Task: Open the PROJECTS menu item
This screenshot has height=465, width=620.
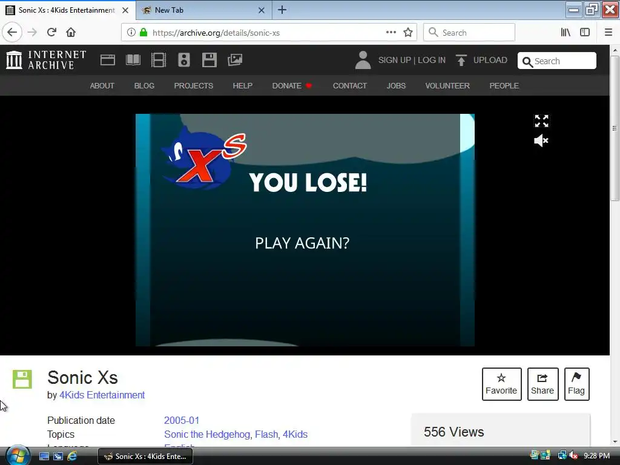Action: 193,86
